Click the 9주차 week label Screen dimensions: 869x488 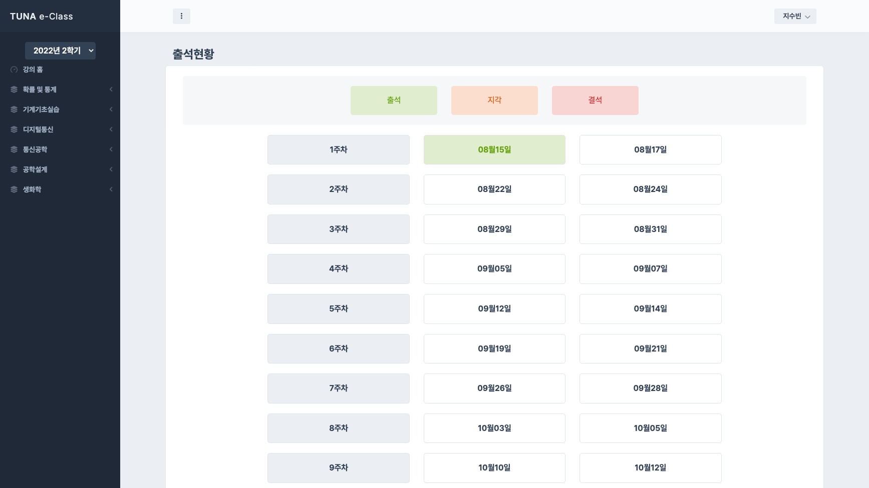pyautogui.click(x=339, y=468)
